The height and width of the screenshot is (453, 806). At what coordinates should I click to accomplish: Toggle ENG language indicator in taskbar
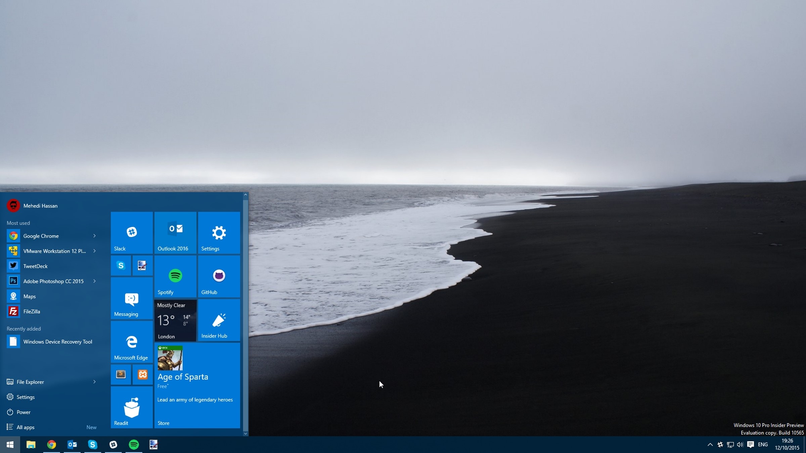point(762,444)
